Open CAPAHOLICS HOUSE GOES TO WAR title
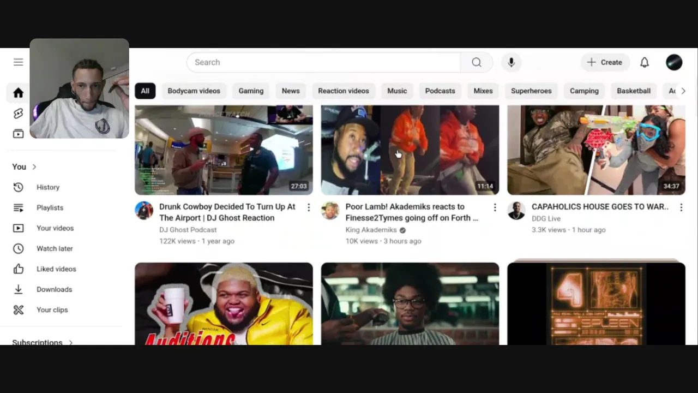This screenshot has height=393, width=698. pos(600,207)
